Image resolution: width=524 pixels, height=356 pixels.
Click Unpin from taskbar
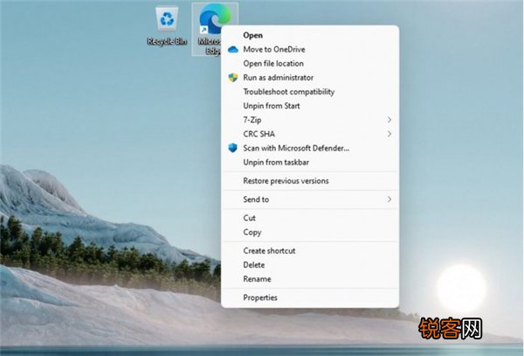click(x=275, y=162)
